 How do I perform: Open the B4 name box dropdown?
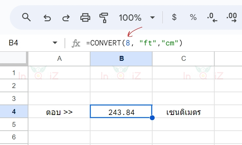pos(55,43)
